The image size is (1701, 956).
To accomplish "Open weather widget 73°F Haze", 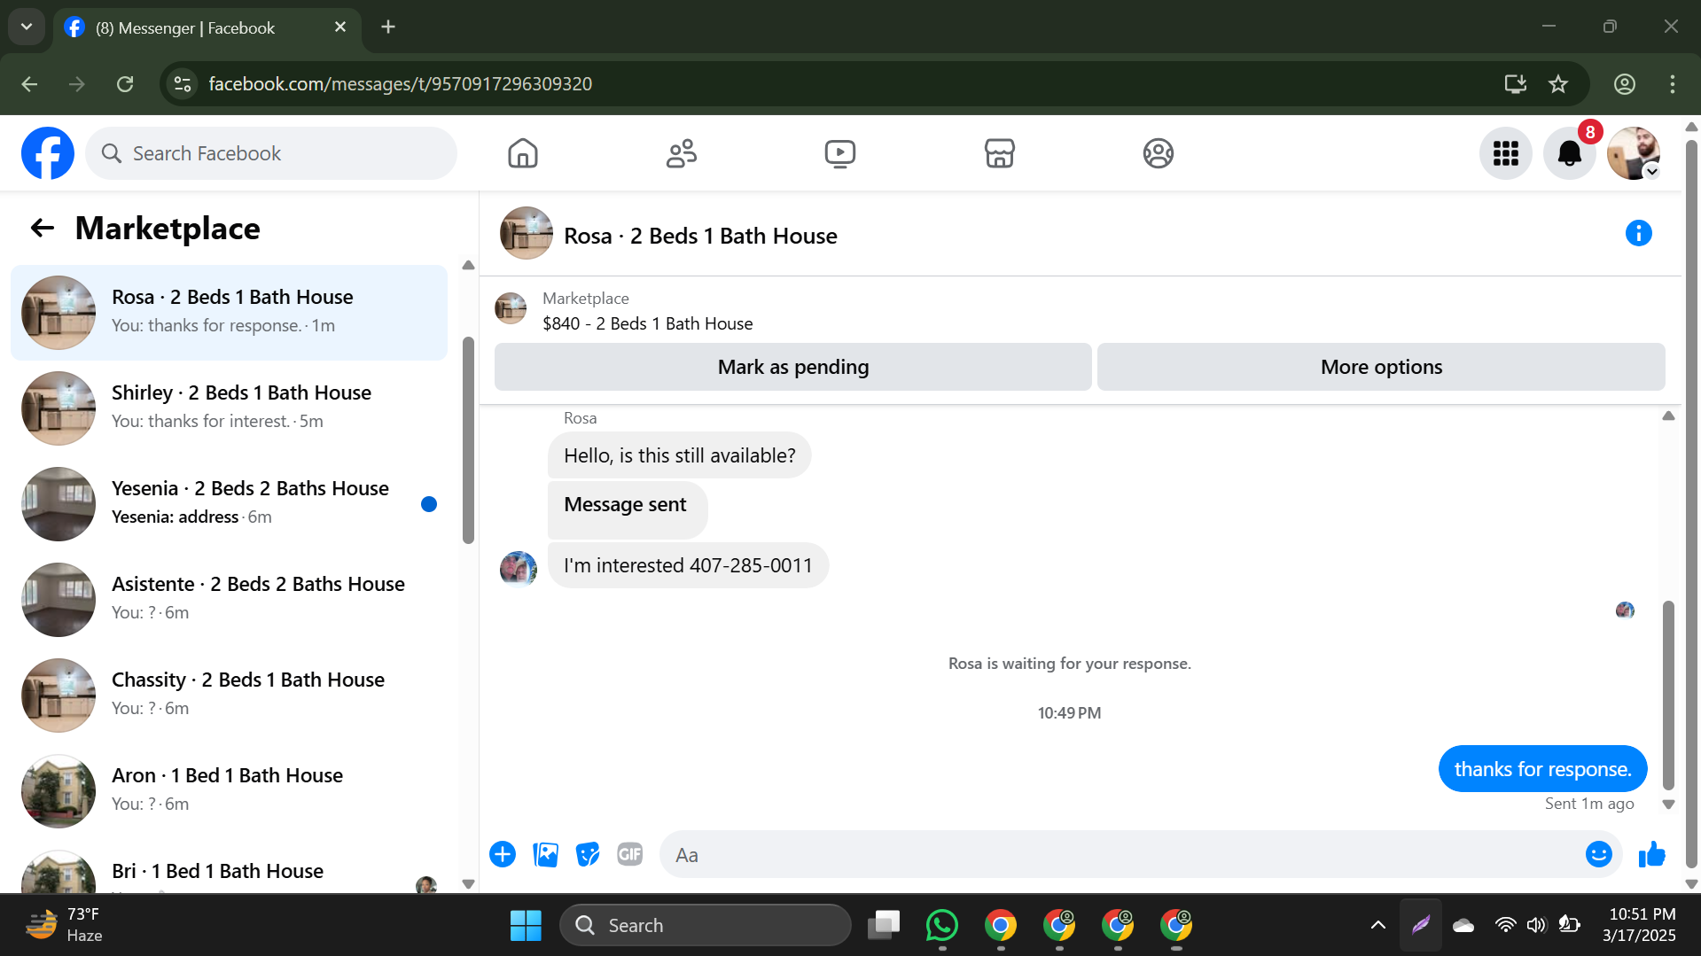I will pyautogui.click(x=64, y=925).
